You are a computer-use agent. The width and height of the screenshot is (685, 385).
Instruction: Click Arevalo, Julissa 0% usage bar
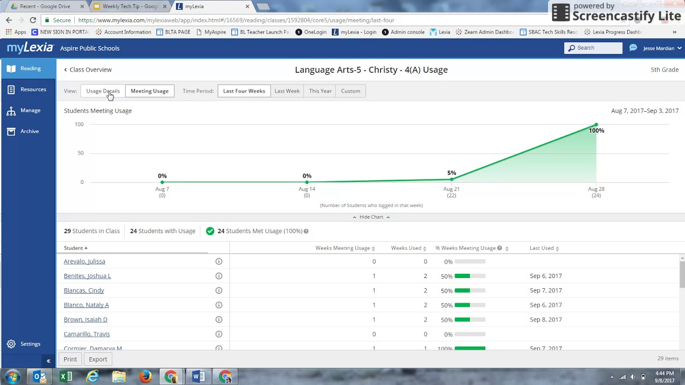click(470, 261)
